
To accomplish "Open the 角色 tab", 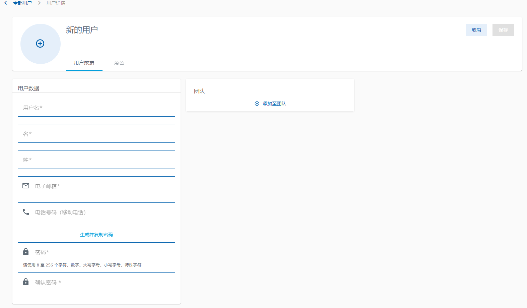I will 119,63.
